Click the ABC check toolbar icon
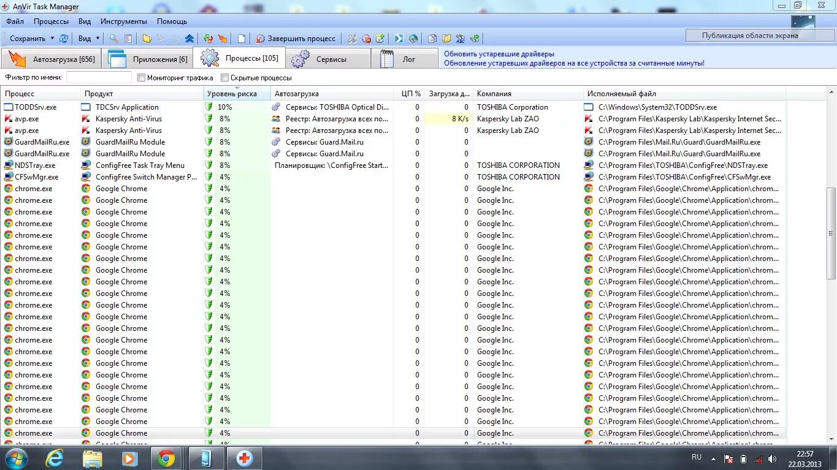This screenshot has width=837, height=470. [461, 38]
